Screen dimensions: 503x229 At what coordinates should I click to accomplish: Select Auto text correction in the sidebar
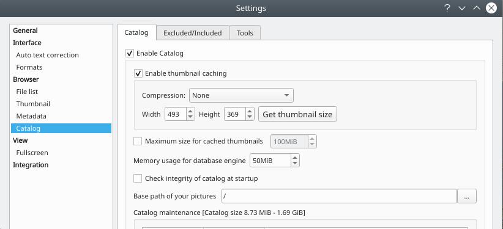tap(48, 55)
